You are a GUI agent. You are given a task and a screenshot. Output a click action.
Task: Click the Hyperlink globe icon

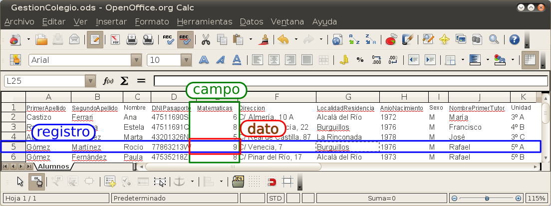click(337, 40)
